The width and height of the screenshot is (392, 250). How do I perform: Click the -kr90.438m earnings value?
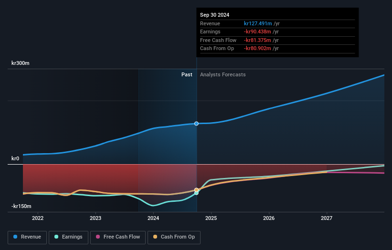257,31
